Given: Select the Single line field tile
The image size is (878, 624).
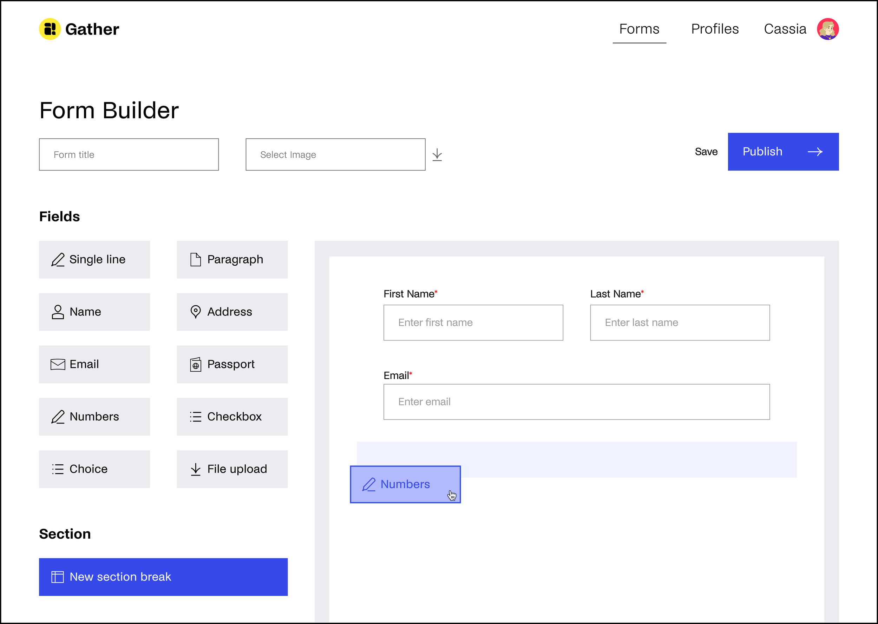Looking at the screenshot, I should 94,259.
